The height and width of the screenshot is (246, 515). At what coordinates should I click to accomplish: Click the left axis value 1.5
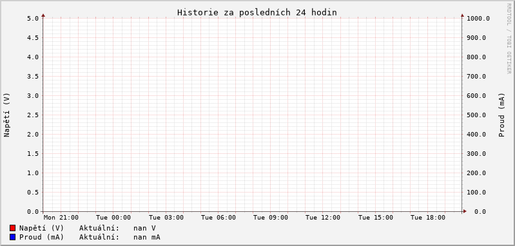(33, 153)
